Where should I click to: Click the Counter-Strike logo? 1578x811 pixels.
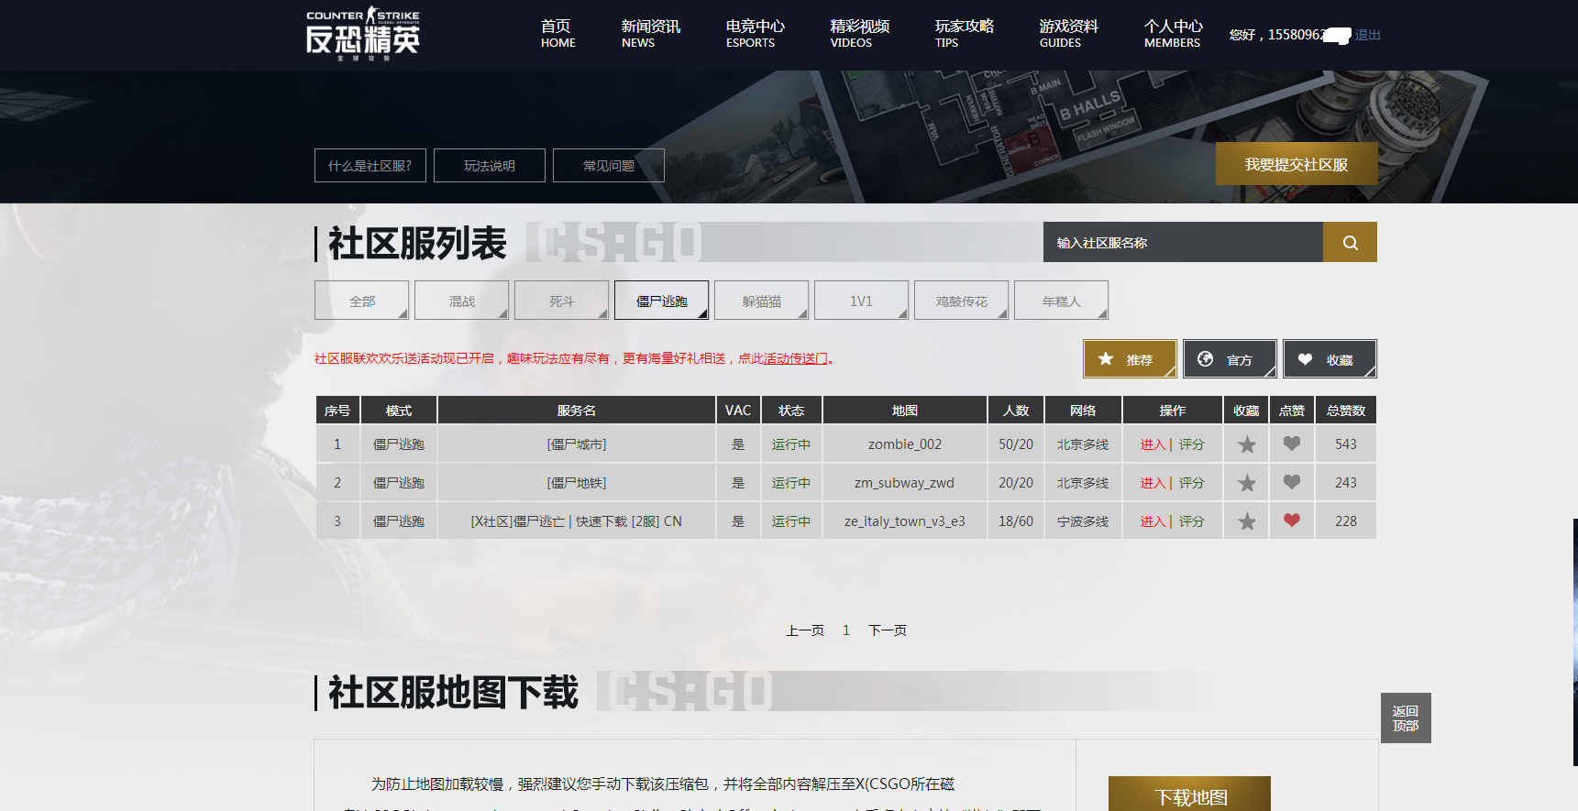pos(363,34)
